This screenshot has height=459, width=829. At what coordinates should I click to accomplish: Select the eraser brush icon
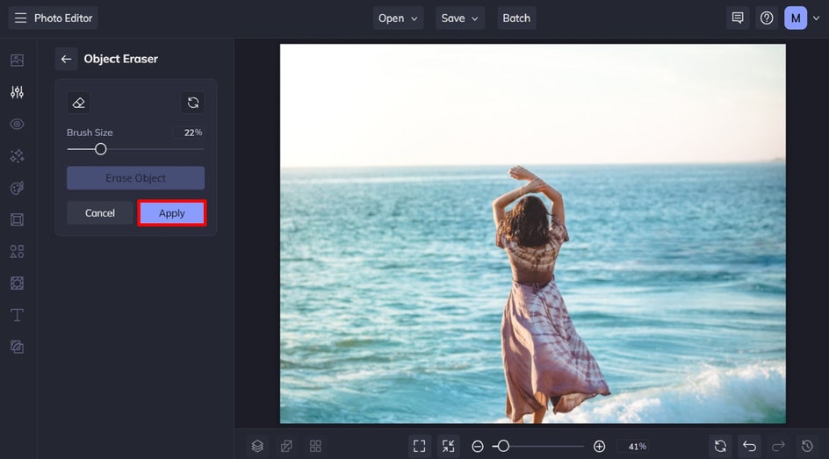point(79,103)
